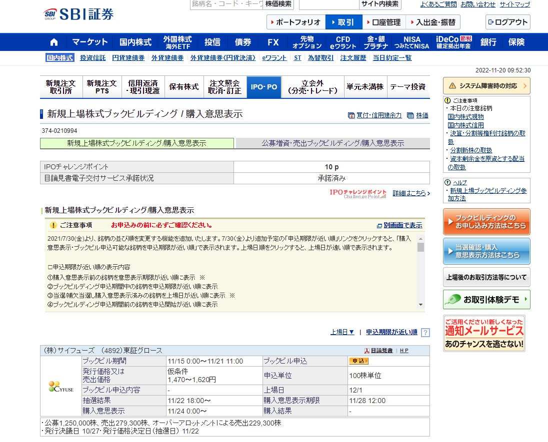The width and height of the screenshot is (548, 442).
Task: Open the マーケット navigation menu
Action: [90, 42]
